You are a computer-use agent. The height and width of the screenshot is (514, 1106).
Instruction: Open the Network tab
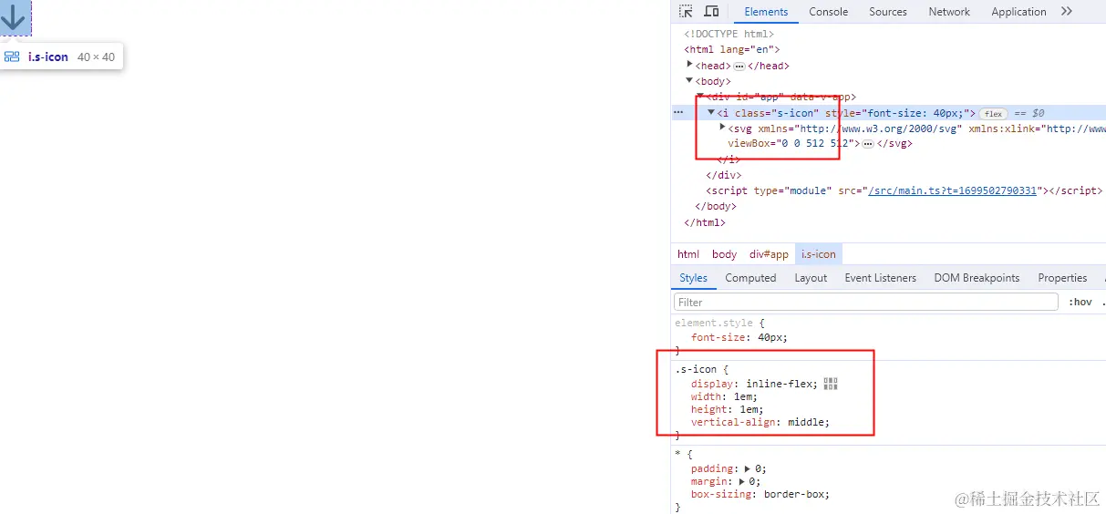click(949, 12)
